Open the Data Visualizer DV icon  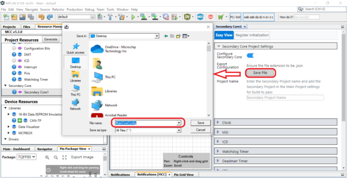pyautogui.click(x=188, y=17)
